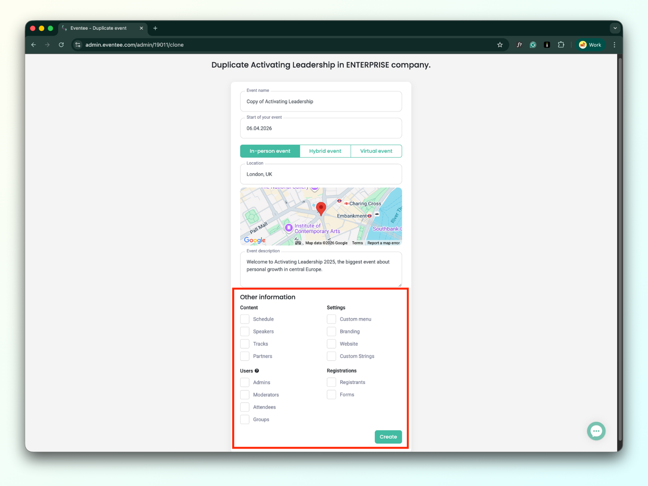Screen dimensions: 648x486
Task: Open the Grammarly extension
Action: tap(533, 45)
